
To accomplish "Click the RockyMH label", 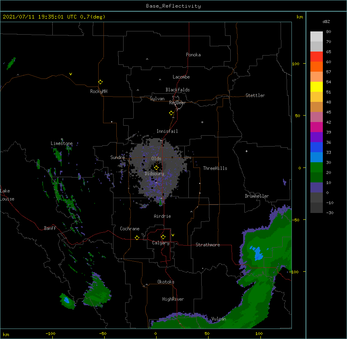I will [99, 91].
